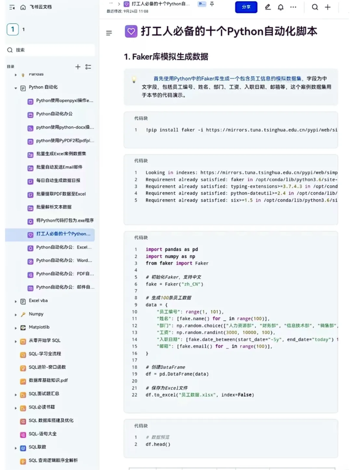Collapse the sidebar with top-left icon
This screenshot has height=470, width=351.
[x=12, y=7]
